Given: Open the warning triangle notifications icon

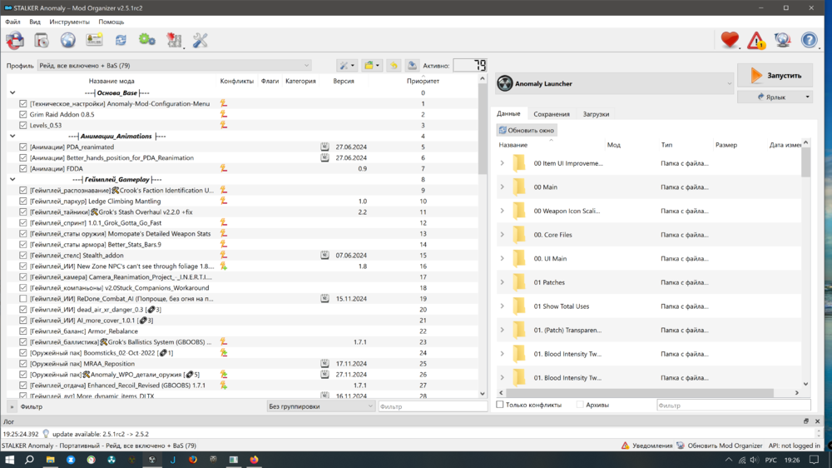Looking at the screenshot, I should click(x=755, y=40).
